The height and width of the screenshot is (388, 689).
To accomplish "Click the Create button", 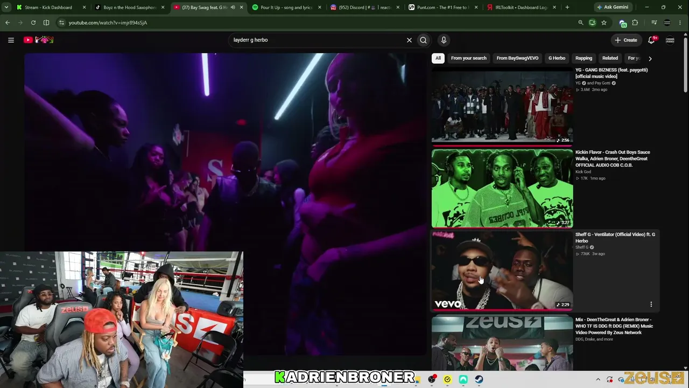I will 626,40.
